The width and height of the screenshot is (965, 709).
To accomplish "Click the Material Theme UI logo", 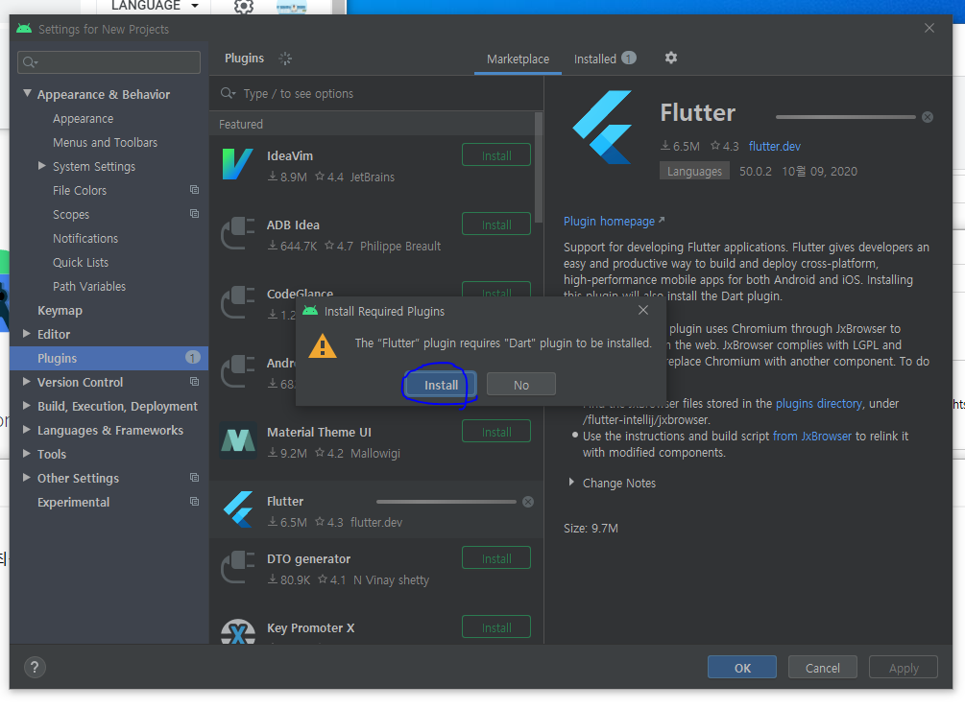I will pyautogui.click(x=237, y=440).
